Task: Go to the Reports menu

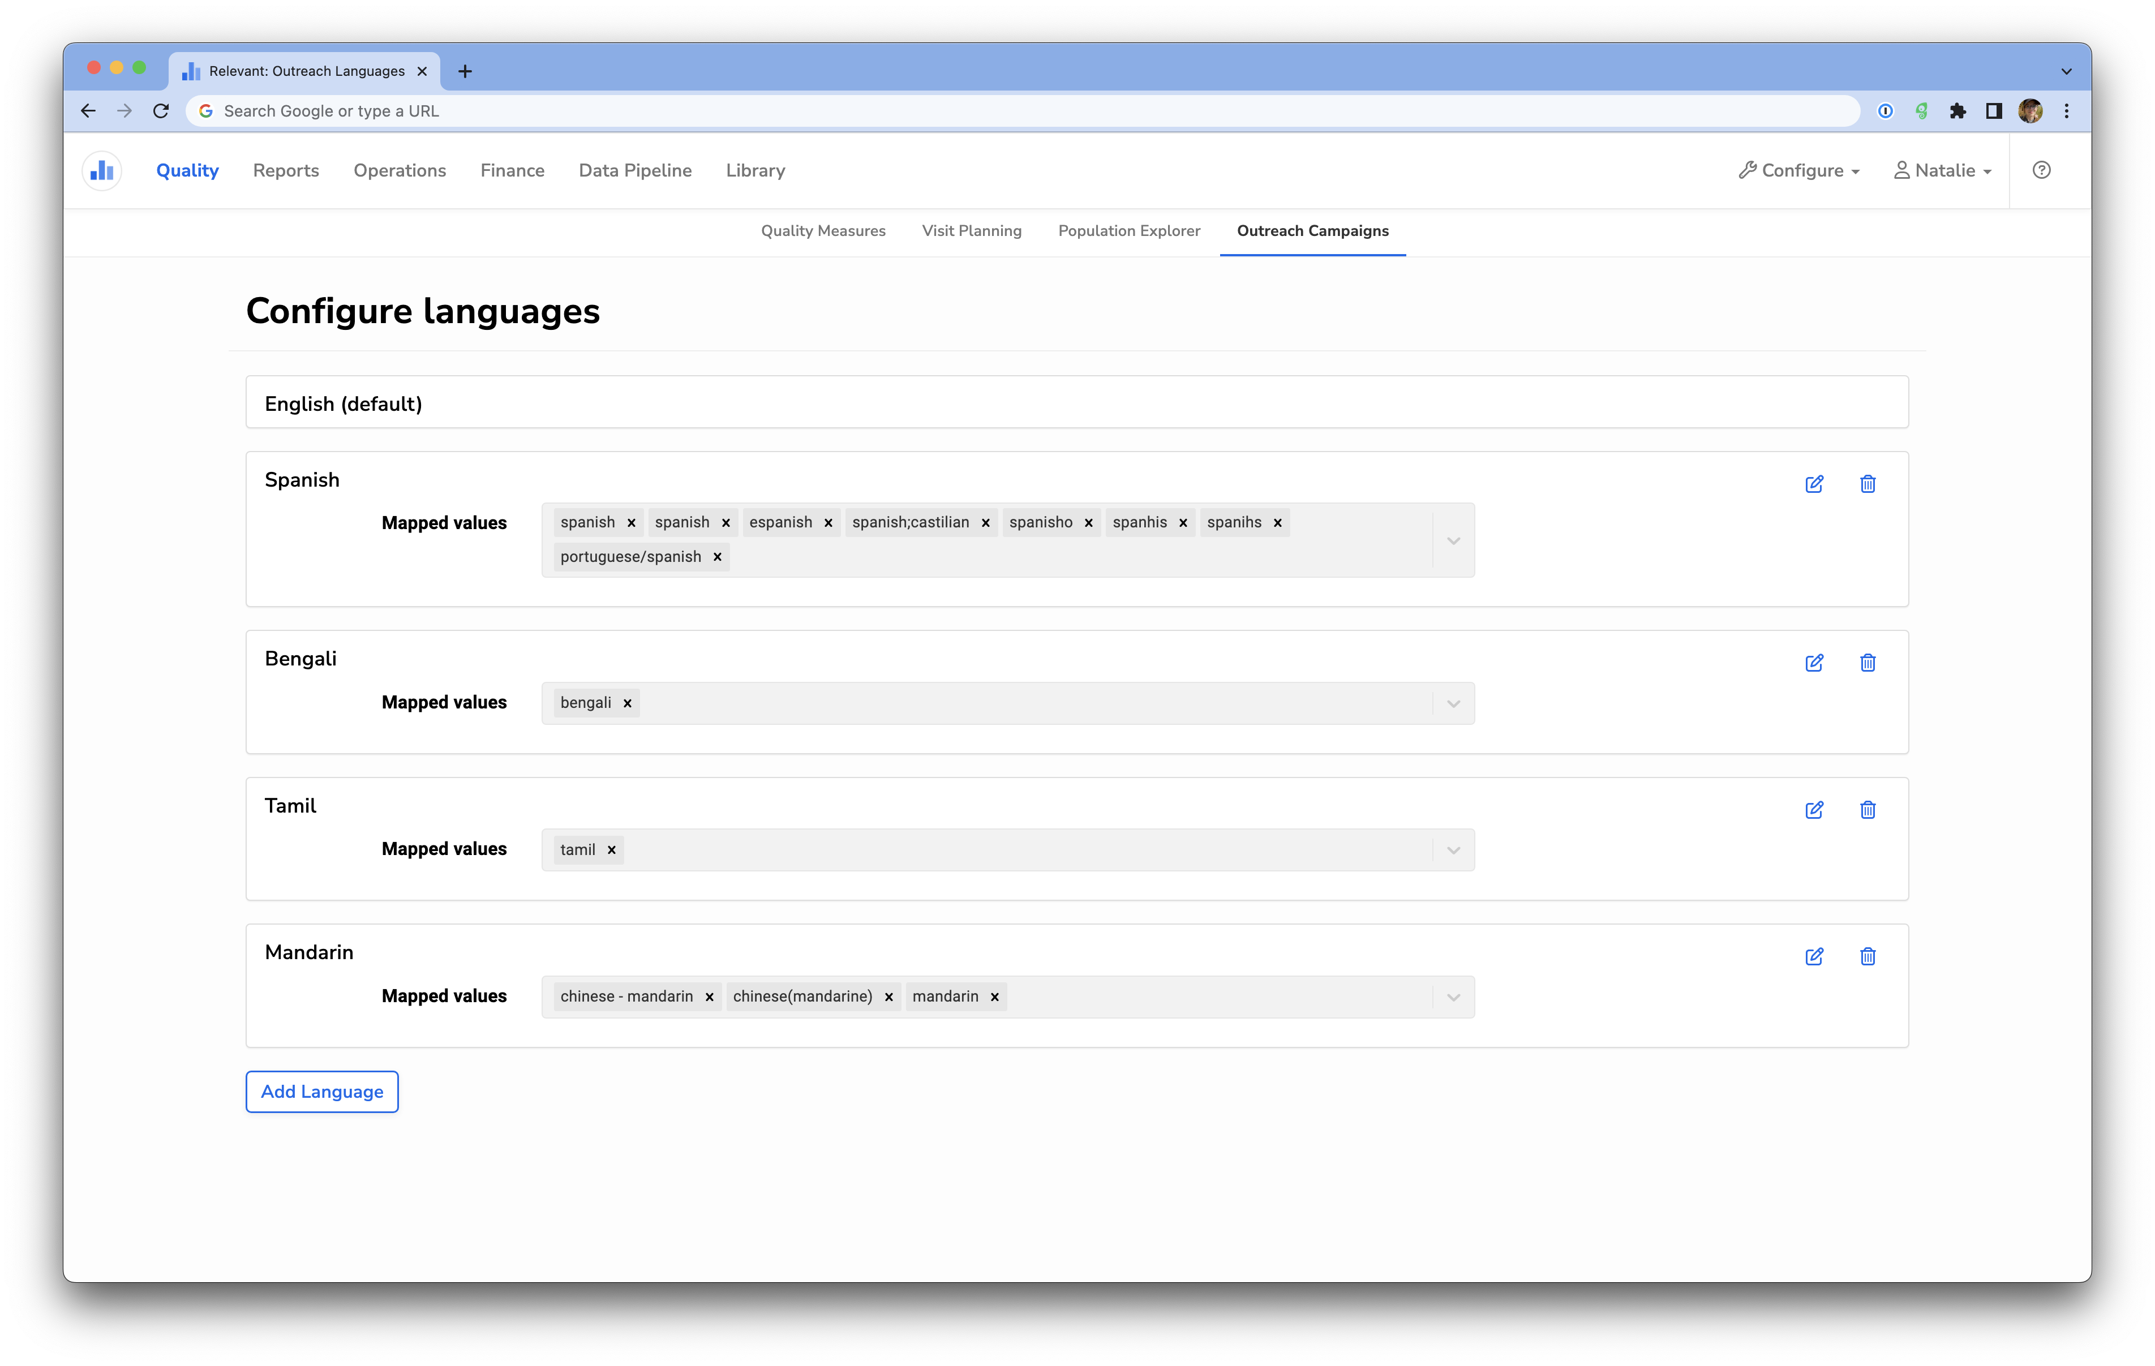Action: pyautogui.click(x=285, y=170)
